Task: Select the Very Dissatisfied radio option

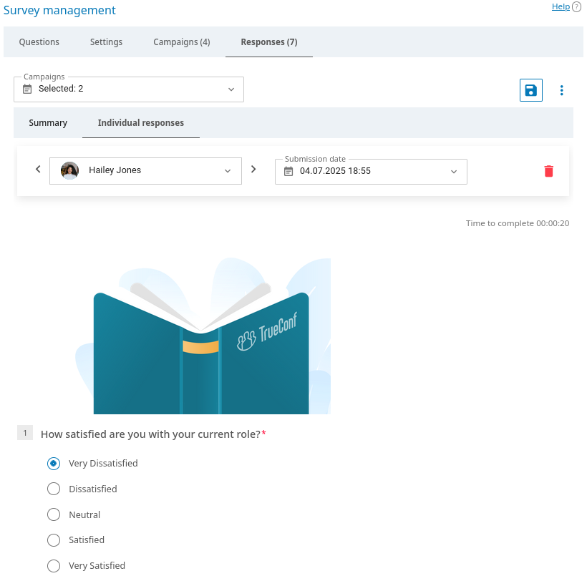Action: [54, 464]
